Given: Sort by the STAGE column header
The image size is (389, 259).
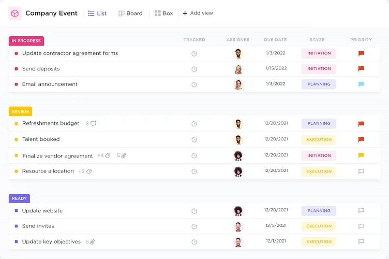Looking at the screenshot, I should click(317, 40).
